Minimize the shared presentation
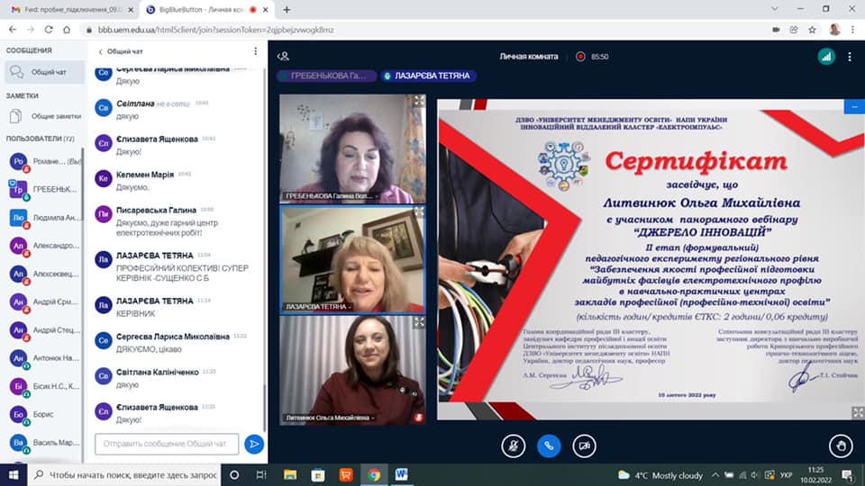 [x=852, y=106]
